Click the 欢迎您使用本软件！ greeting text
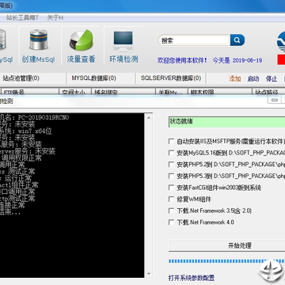This screenshot has width=285, height=285. (x=182, y=60)
